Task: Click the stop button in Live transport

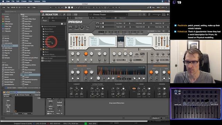Action: 69,7
